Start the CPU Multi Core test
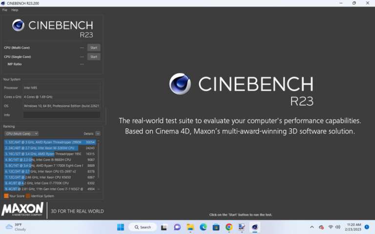 (94, 48)
